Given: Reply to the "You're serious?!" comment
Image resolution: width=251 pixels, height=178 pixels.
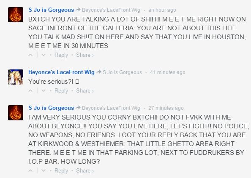Looking at the screenshot, I should [x=61, y=90].
